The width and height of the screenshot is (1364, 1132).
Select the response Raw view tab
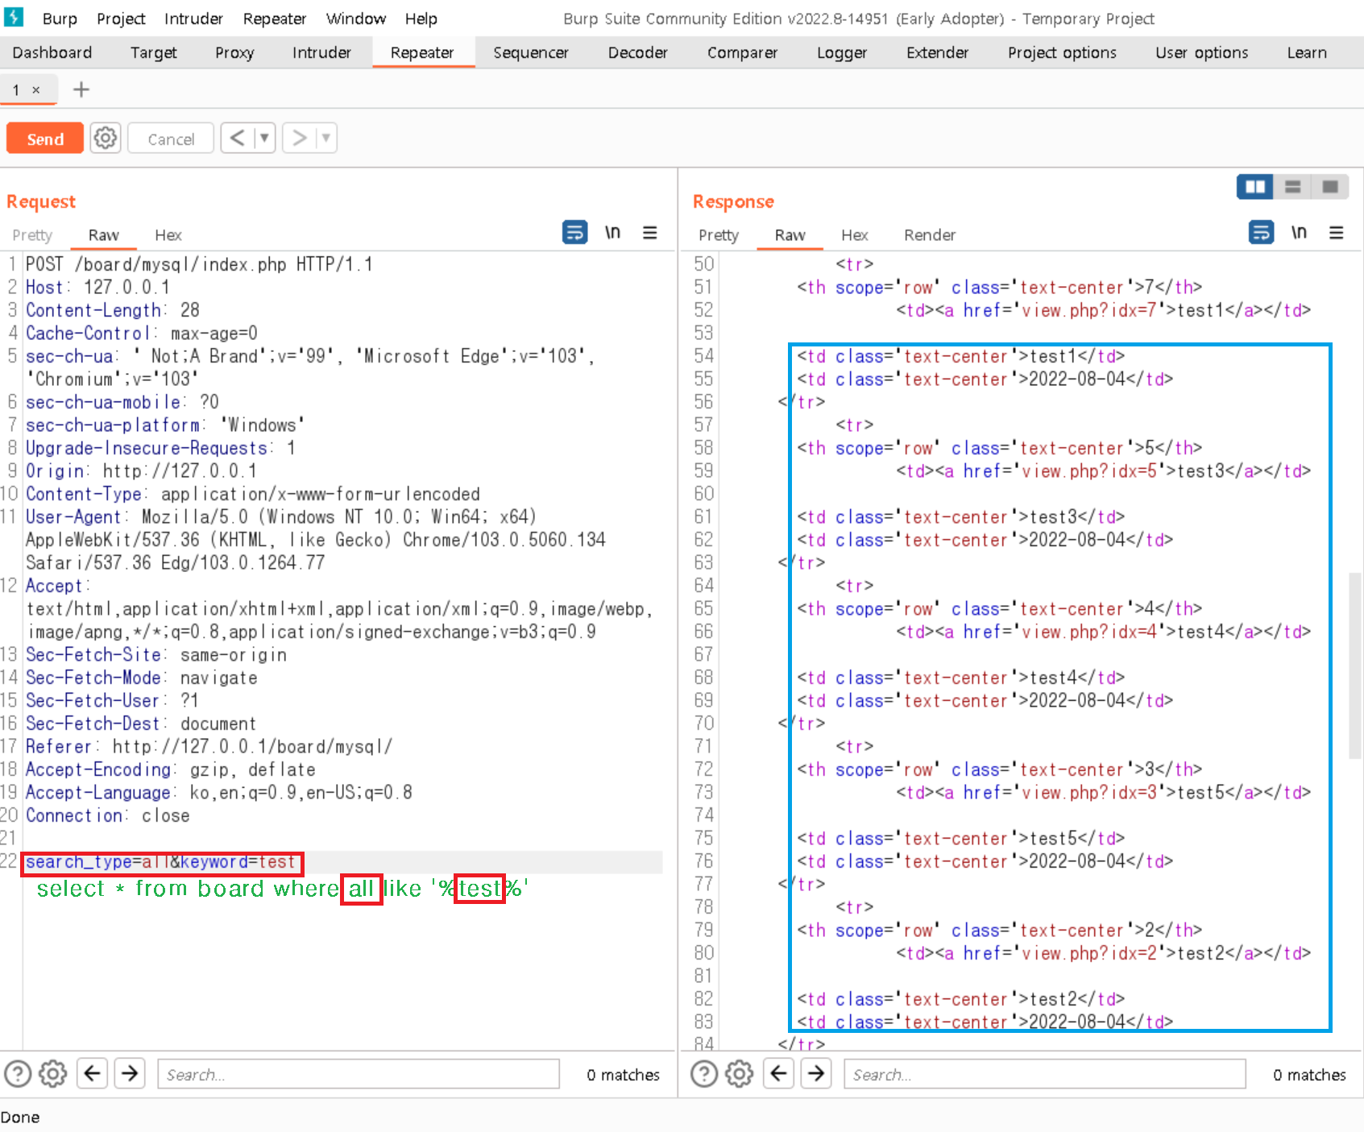pos(790,234)
